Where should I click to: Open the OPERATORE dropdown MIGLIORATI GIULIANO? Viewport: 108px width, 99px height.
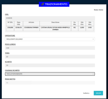(50, 39)
